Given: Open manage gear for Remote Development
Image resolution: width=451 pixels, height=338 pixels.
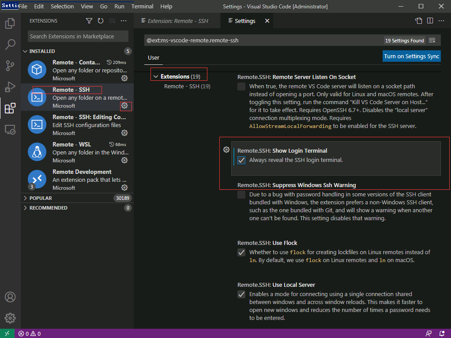Looking at the screenshot, I should click(x=124, y=188).
